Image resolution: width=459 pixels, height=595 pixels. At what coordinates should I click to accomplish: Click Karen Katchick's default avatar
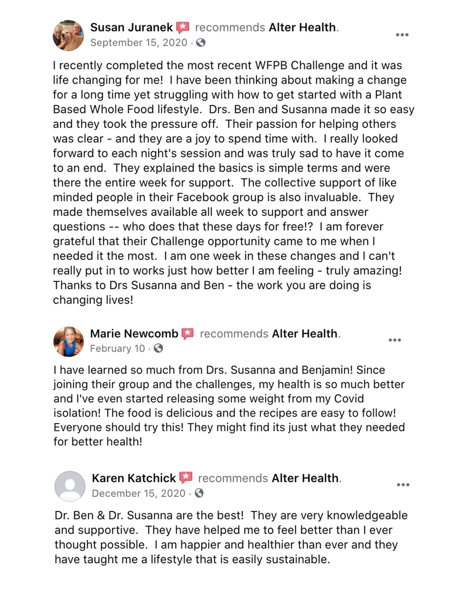[x=70, y=486]
